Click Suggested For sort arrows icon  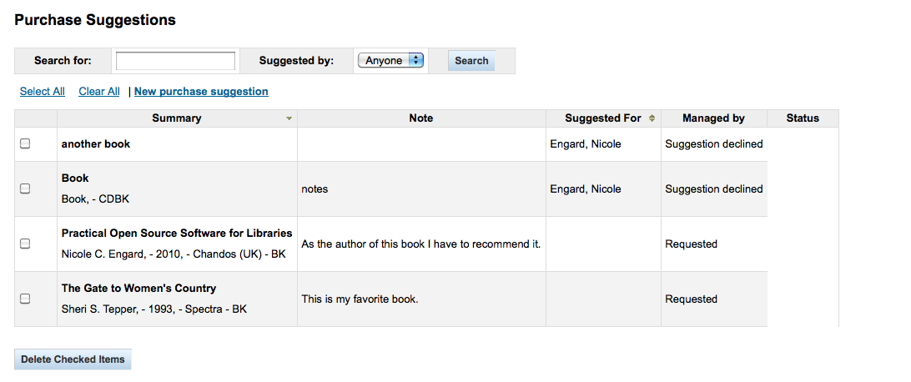(652, 118)
